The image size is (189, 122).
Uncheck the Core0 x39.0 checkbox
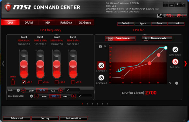point(24,82)
